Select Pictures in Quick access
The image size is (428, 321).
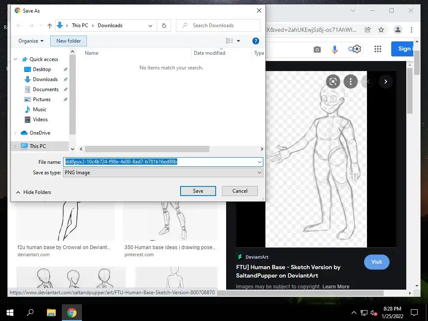[x=41, y=99]
